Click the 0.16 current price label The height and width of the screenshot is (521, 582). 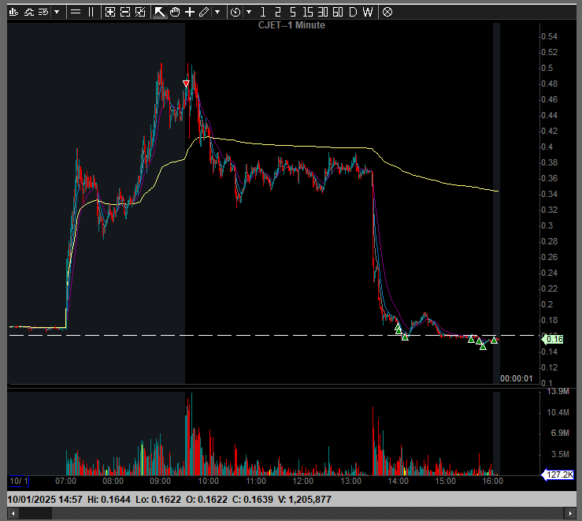click(x=553, y=339)
